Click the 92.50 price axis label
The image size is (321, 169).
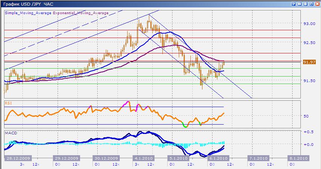[x=309, y=43]
